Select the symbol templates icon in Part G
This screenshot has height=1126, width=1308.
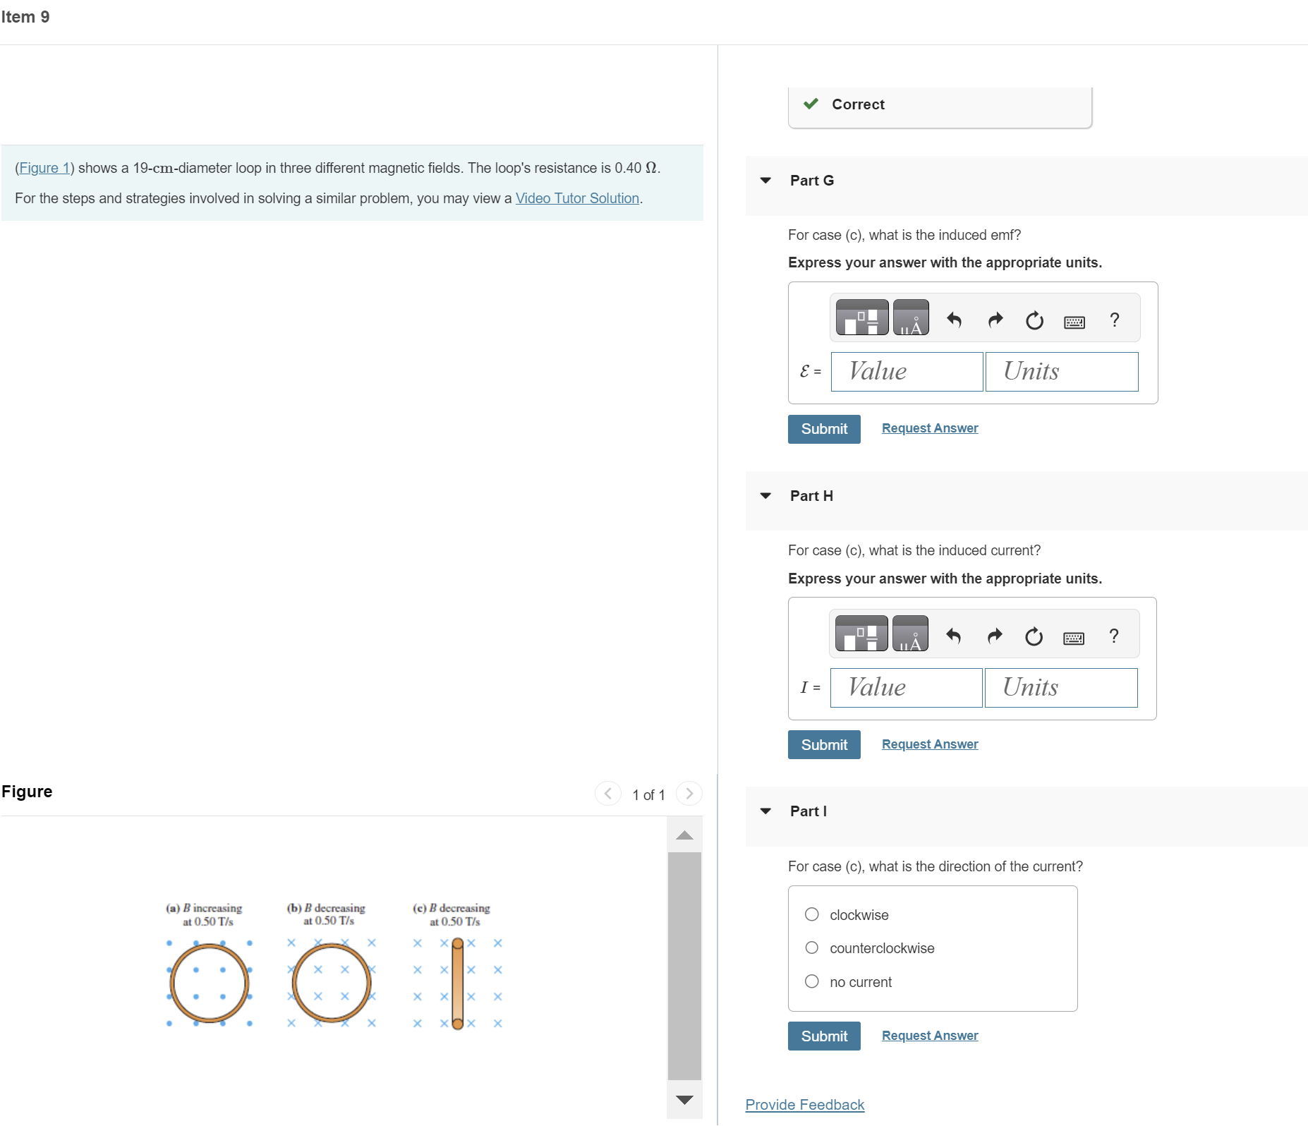[x=861, y=317]
